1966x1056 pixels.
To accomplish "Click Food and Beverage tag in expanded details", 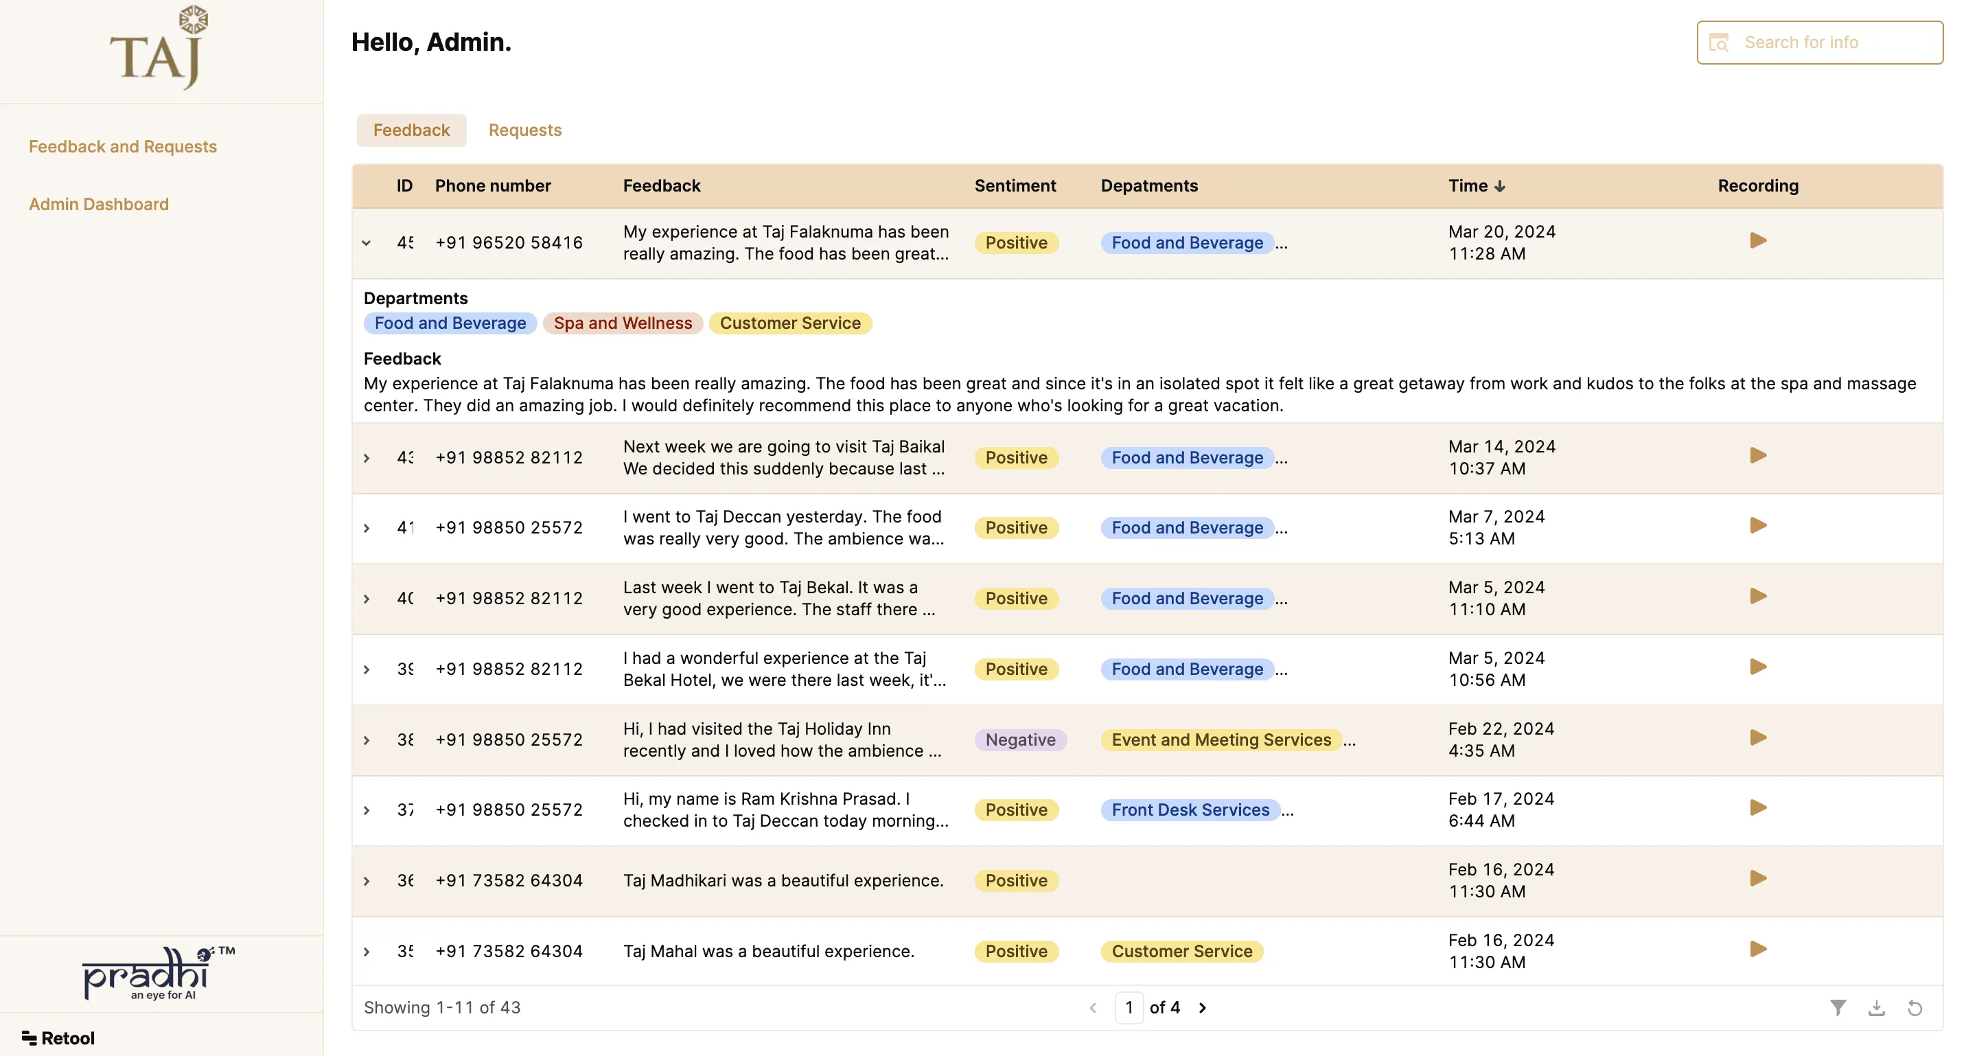I will 450,323.
